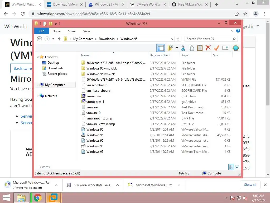Sort by the Date modified column
Screen dimensions: 270x203
pos(163,55)
